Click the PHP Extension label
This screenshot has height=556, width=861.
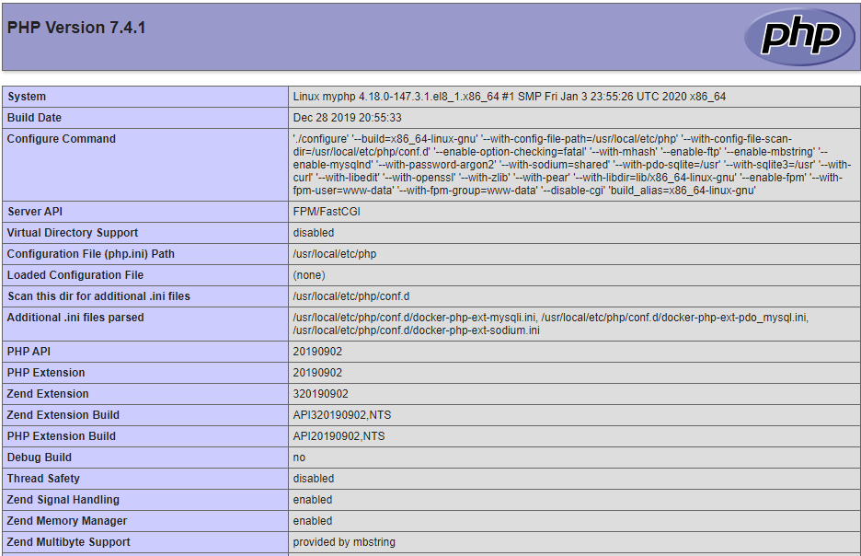point(46,373)
